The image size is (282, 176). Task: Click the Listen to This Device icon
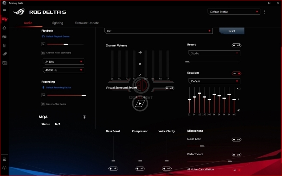[x=43, y=104]
